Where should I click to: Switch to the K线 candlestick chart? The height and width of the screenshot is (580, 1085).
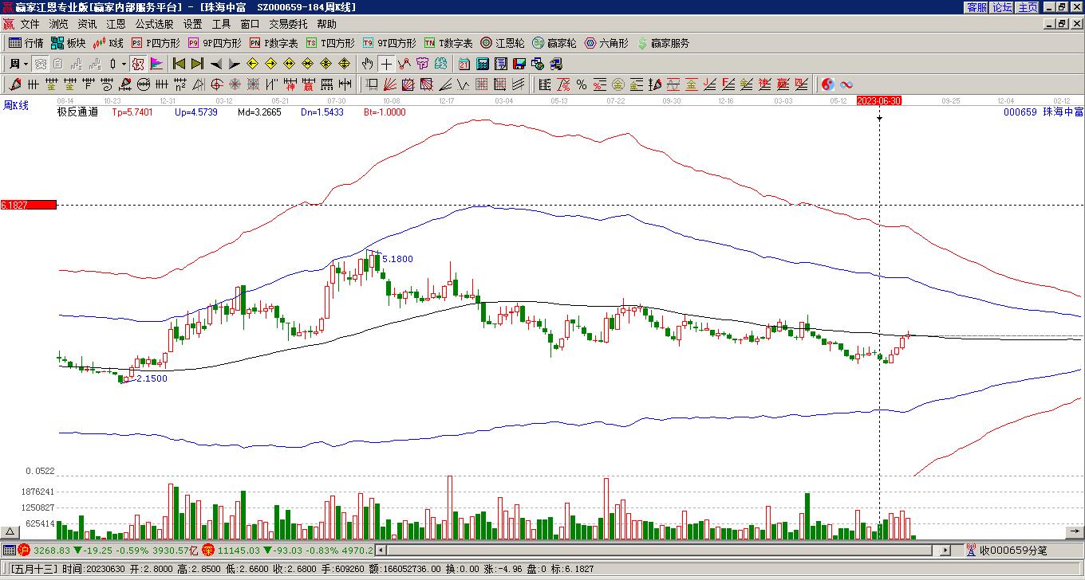(108, 43)
